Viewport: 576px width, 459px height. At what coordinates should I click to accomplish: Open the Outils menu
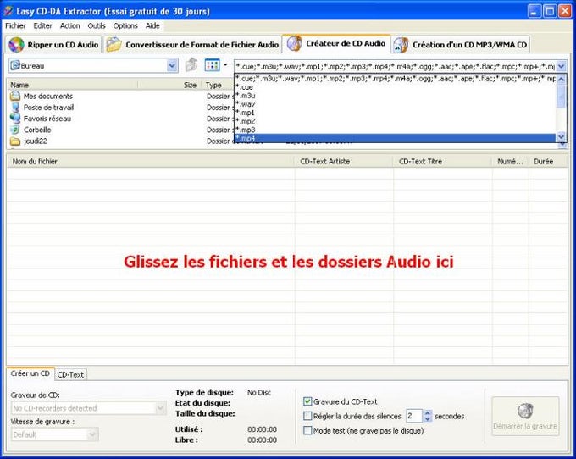point(97,25)
